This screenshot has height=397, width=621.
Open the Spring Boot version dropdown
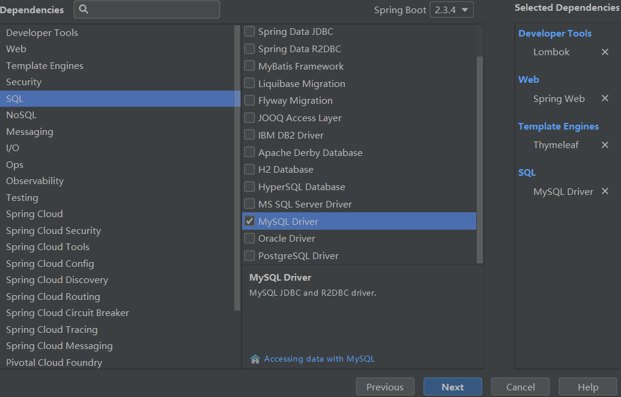click(x=452, y=10)
